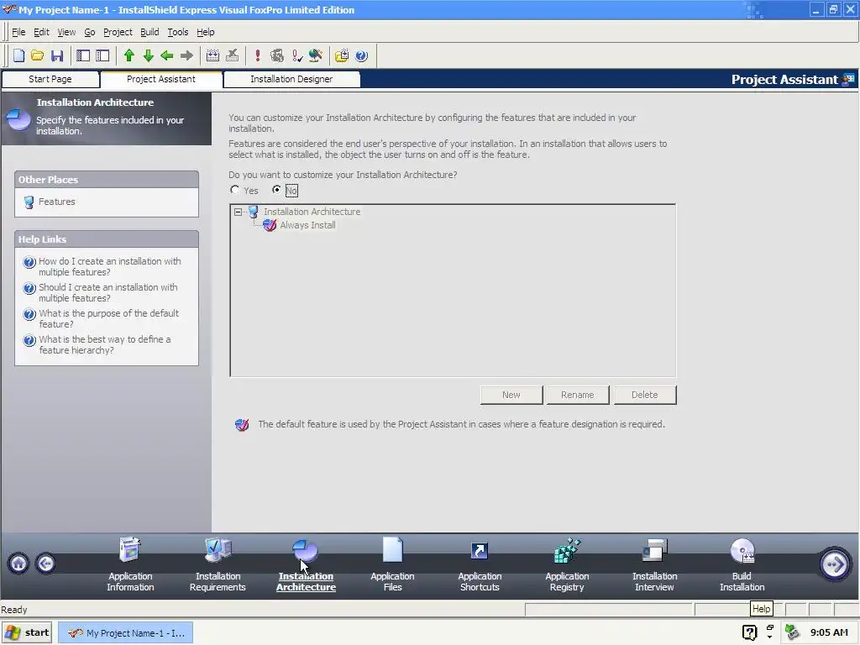Go to the Application Registry step
This screenshot has height=645, width=860.
click(x=567, y=565)
